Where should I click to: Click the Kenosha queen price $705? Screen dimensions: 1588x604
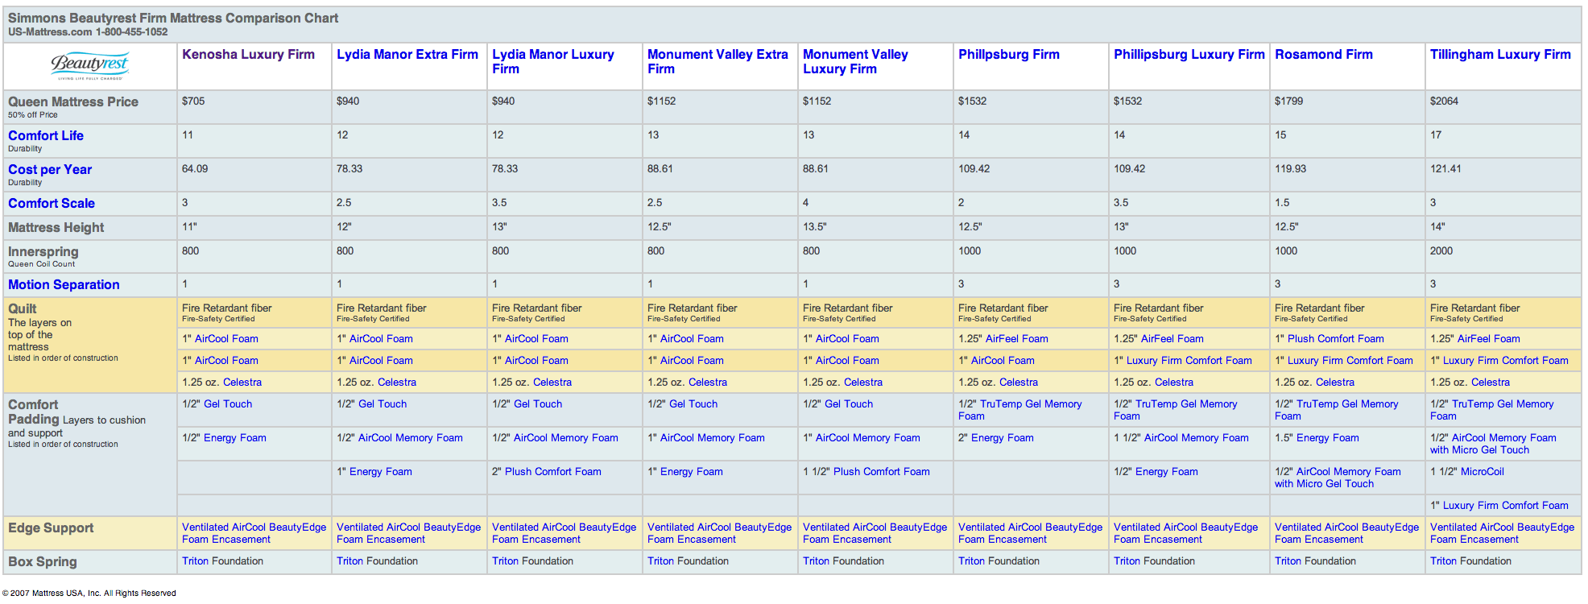tap(193, 101)
